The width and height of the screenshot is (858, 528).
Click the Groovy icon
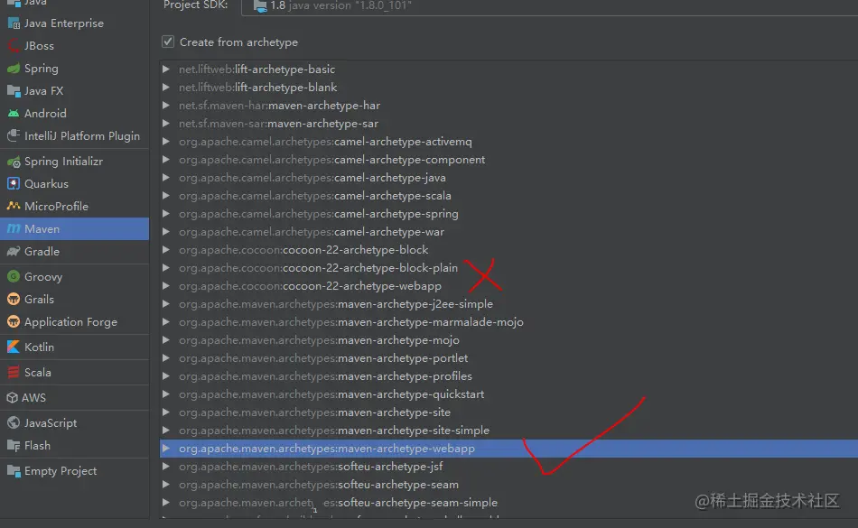click(14, 276)
